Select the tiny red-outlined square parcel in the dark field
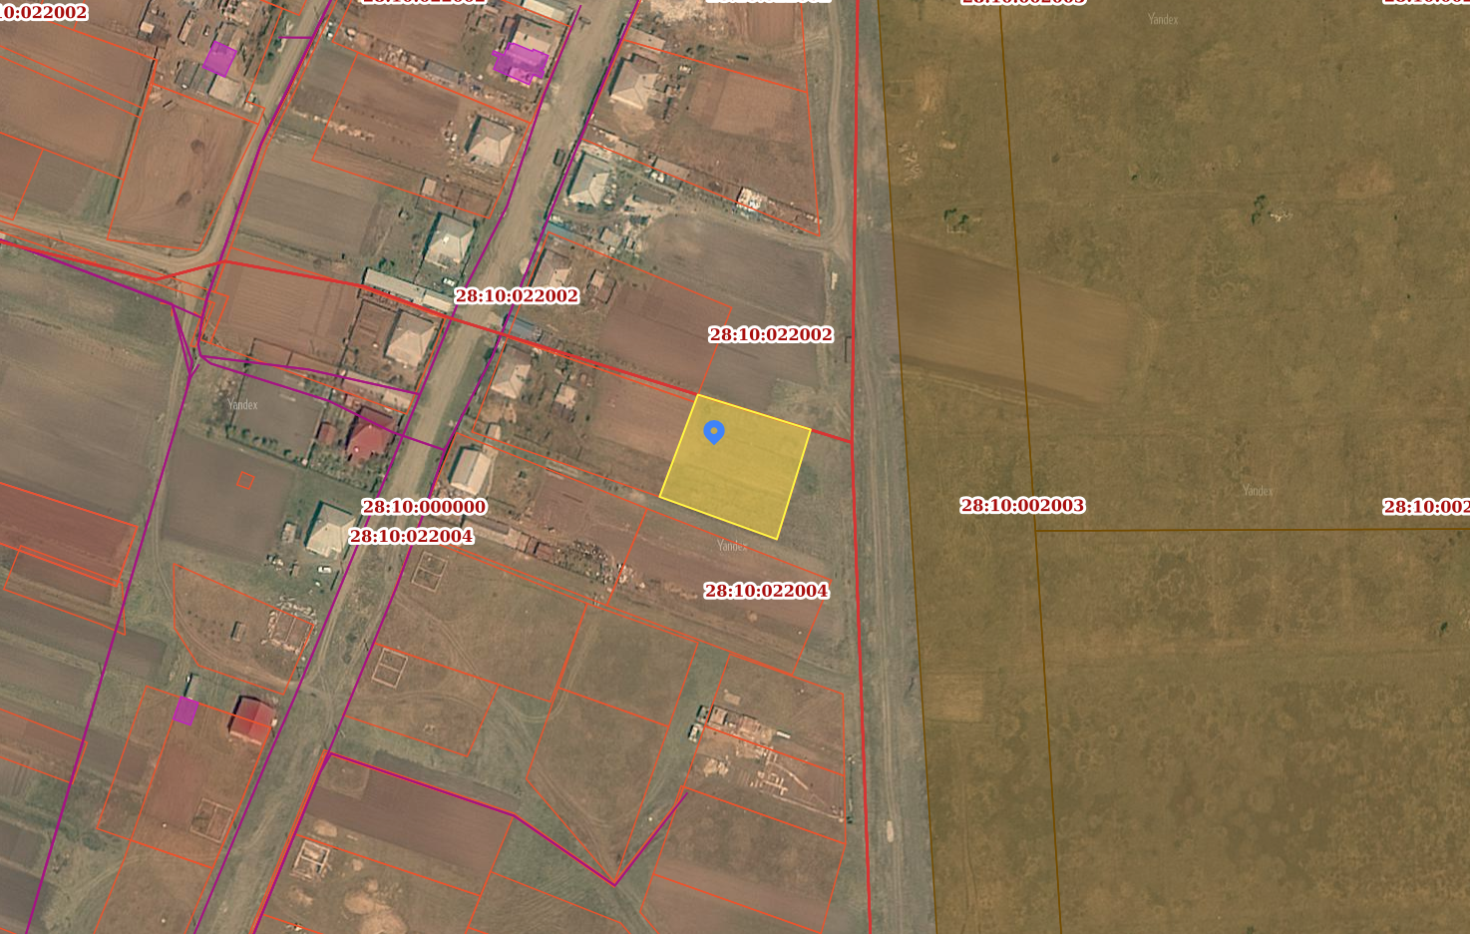This screenshot has height=934, width=1470. tap(245, 480)
